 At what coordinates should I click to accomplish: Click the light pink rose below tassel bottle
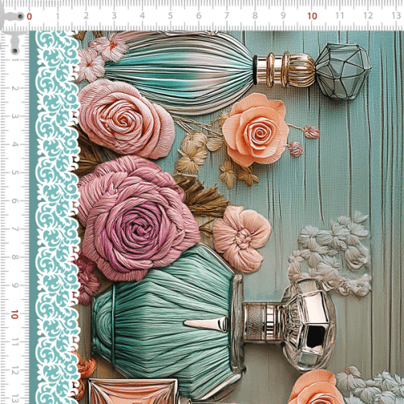tap(126, 119)
